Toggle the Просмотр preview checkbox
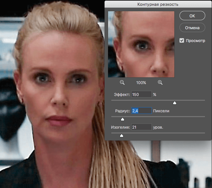The image size is (212, 188). click(x=182, y=41)
